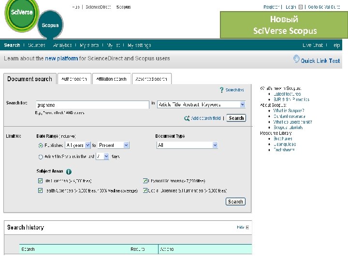The image size is (348, 261).
Task: Click the Go to SciVal Suite link
Action: pyautogui.click(x=324, y=7)
